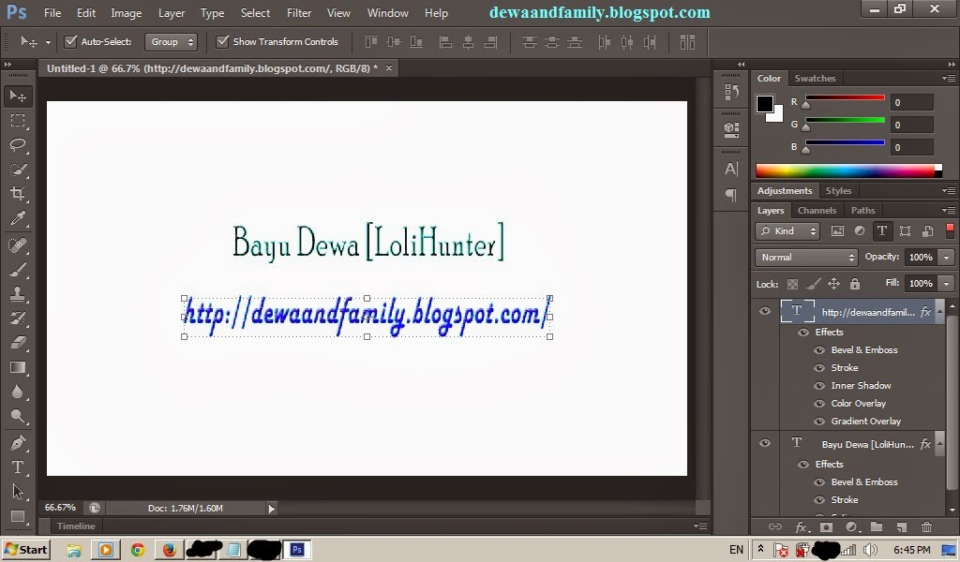Switch to the Styles tab

pos(838,191)
